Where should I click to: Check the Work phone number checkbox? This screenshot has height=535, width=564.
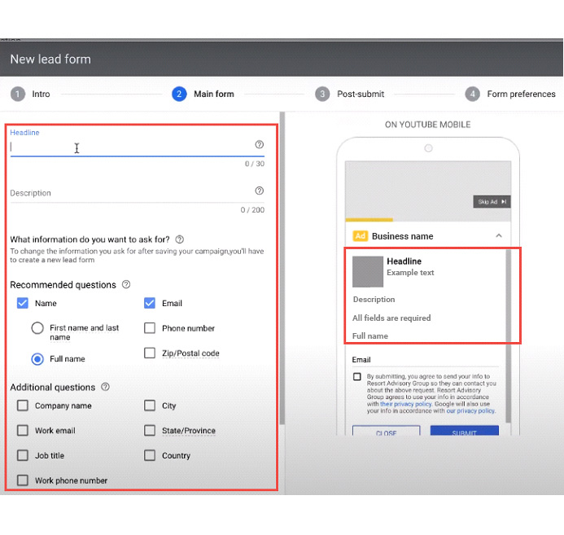click(x=22, y=480)
